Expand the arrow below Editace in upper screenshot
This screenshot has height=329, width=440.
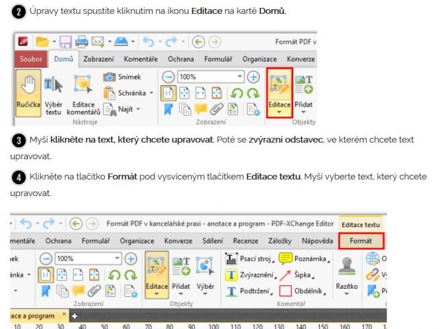(x=279, y=113)
